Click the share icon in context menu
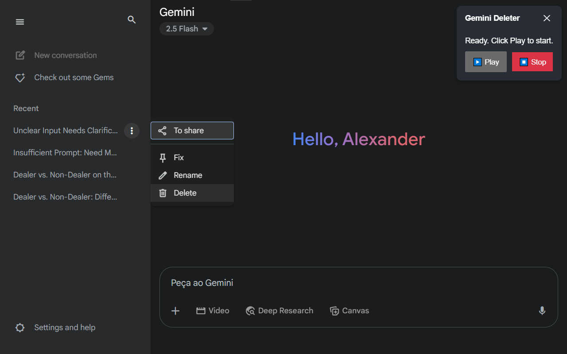Image resolution: width=567 pixels, height=354 pixels. pyautogui.click(x=163, y=131)
